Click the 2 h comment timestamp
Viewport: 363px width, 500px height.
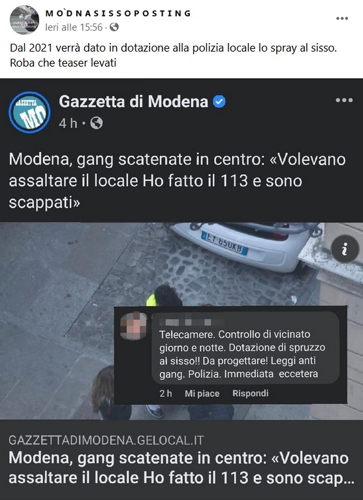[166, 394]
